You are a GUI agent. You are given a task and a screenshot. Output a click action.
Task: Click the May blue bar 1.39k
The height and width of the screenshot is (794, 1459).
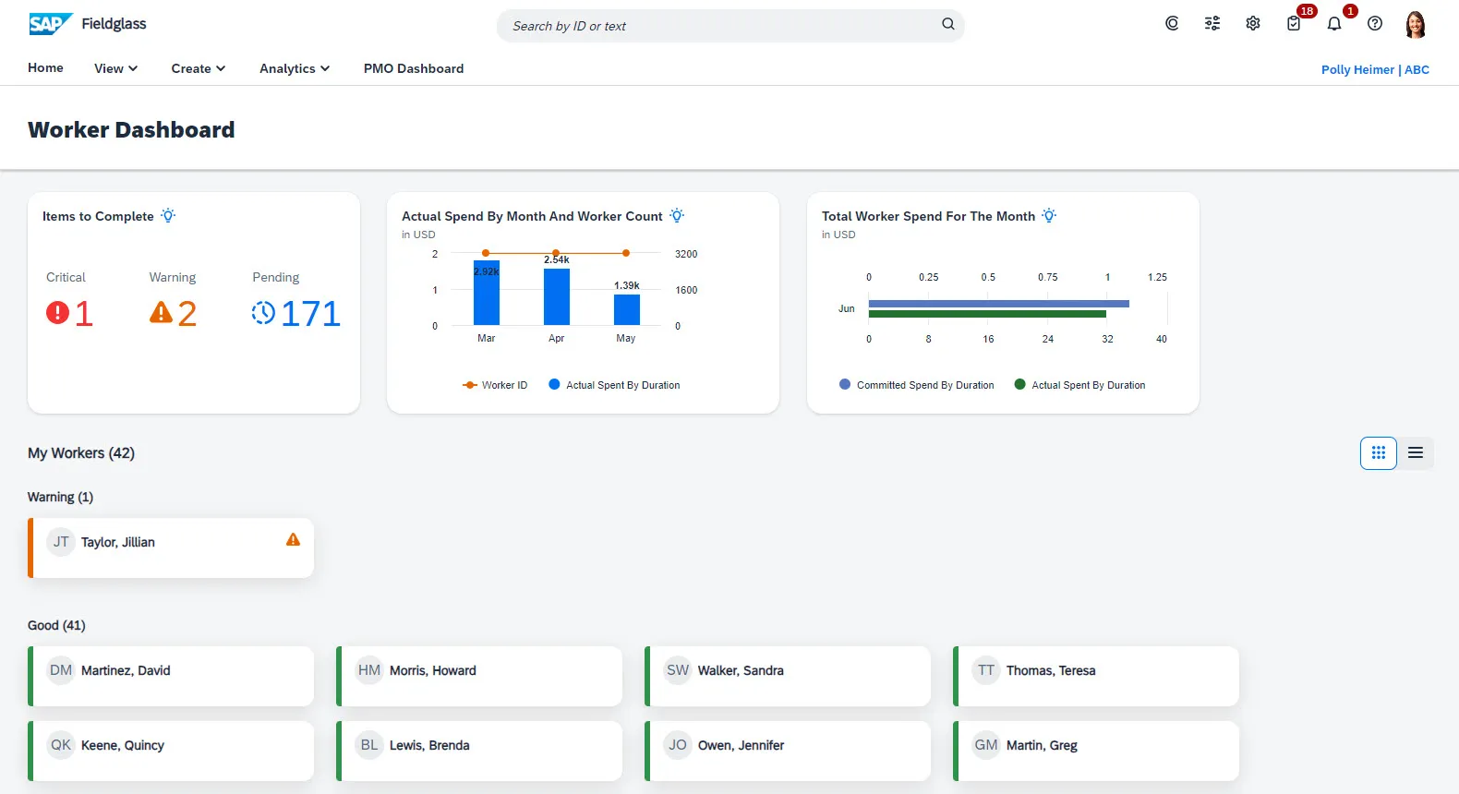627,309
